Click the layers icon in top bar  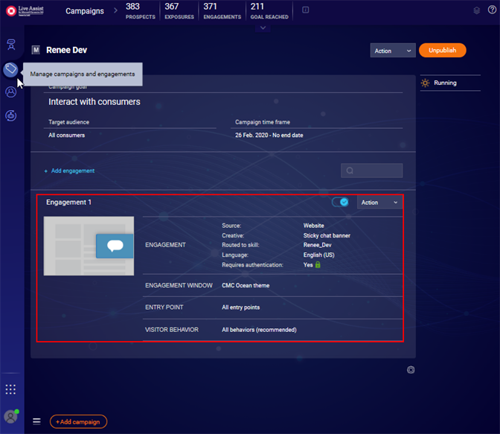tap(476, 10)
